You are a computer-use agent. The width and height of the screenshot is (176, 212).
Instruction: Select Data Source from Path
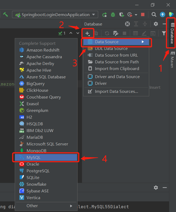click(x=116, y=62)
